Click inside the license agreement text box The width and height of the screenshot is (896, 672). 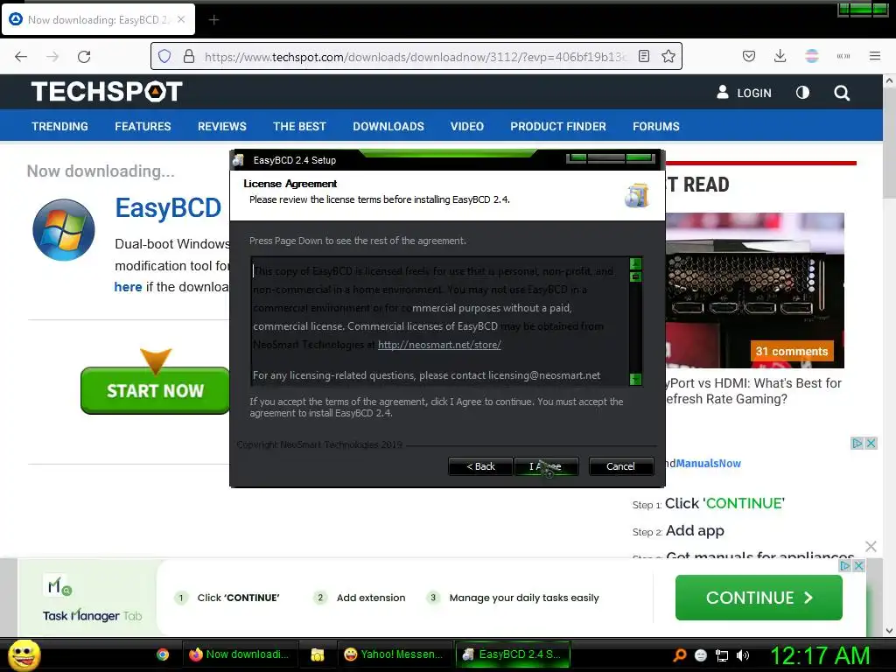tap(440, 321)
